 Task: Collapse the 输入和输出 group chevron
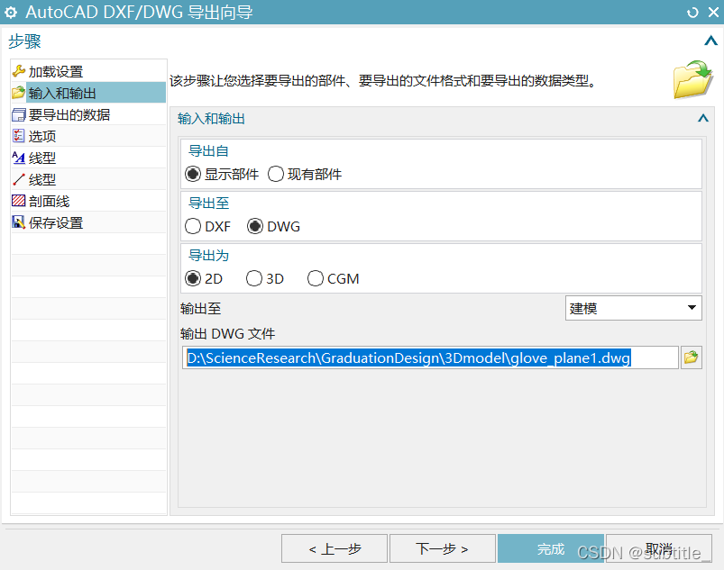pos(702,119)
